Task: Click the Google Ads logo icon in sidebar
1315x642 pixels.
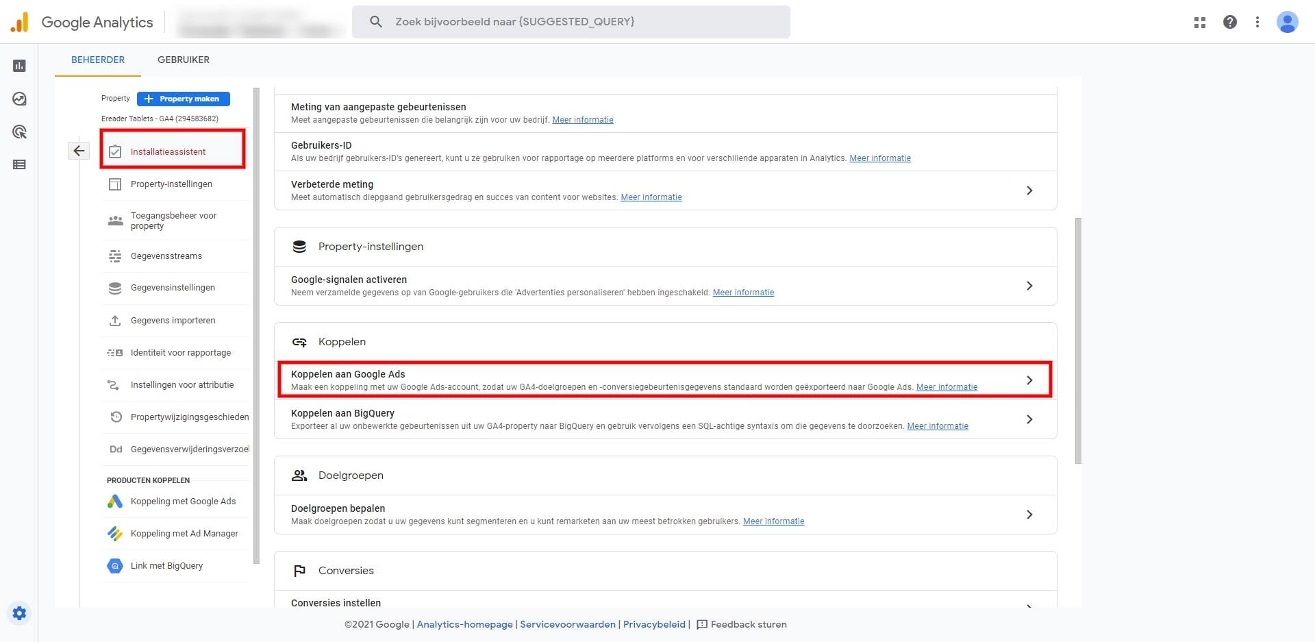Action: pyautogui.click(x=115, y=502)
